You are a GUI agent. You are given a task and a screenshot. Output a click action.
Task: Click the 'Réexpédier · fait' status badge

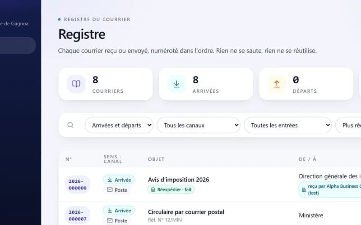click(171, 189)
